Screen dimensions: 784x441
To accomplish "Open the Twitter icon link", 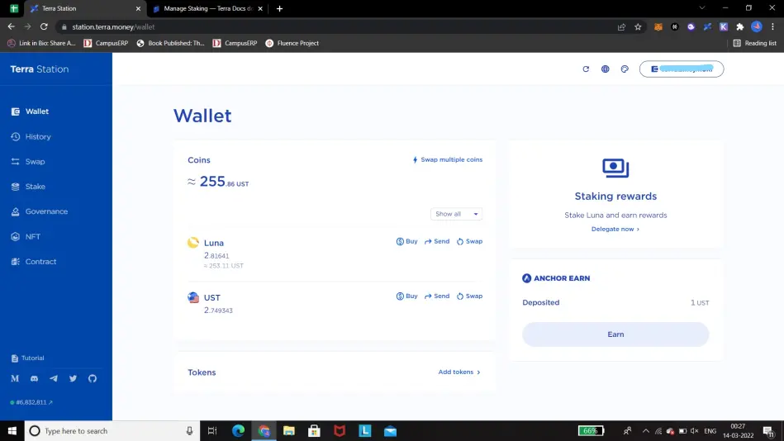I will click(73, 378).
